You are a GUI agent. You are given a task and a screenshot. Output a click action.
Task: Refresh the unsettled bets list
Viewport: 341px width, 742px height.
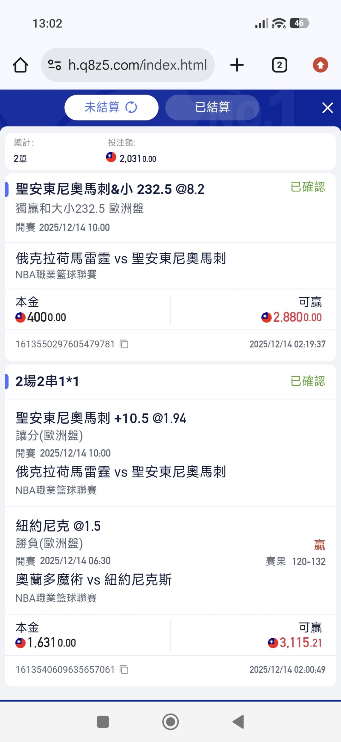(x=131, y=107)
